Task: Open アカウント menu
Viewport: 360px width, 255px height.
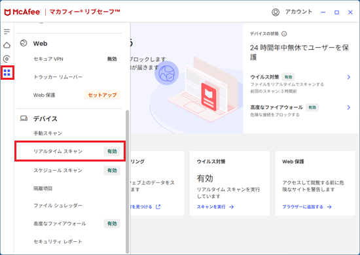Action: pos(298,12)
